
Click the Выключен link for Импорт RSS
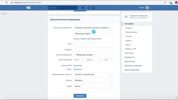point(78,66)
